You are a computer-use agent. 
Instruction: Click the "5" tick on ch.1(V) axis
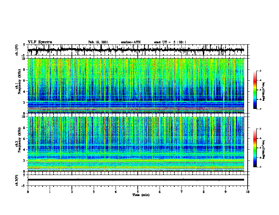point(25,45)
